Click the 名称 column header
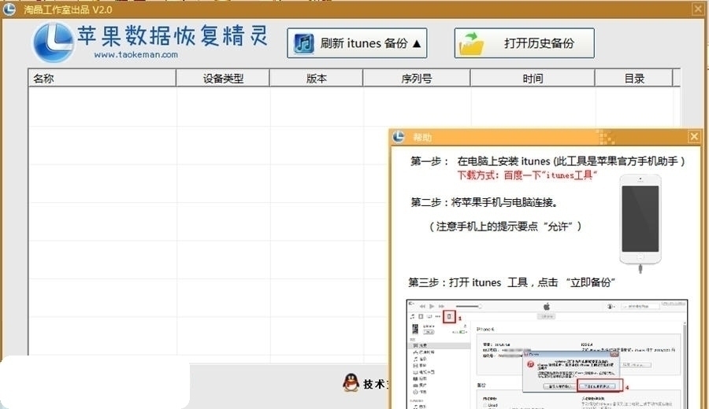 tap(102, 78)
